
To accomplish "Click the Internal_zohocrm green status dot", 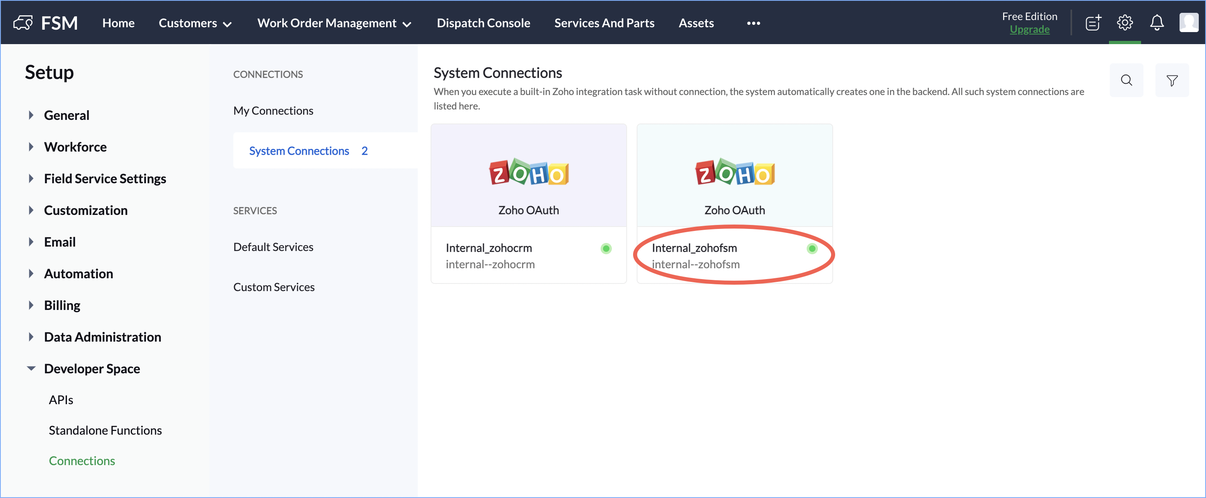I will point(606,249).
